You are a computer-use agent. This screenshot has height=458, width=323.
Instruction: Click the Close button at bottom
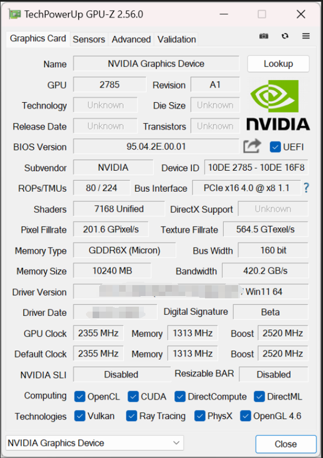point(286,444)
